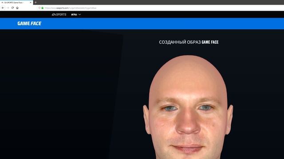The height and width of the screenshot is (159, 284).
Task: Select the EA SPORTS Game Face tab
Action: 16,3
